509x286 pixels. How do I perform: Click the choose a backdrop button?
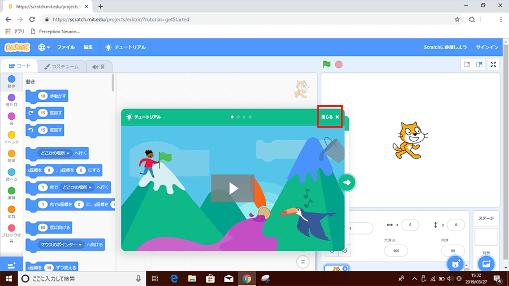[486, 263]
